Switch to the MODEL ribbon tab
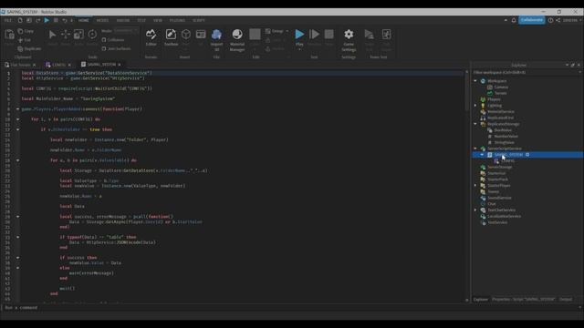The image size is (584, 328). [x=102, y=20]
